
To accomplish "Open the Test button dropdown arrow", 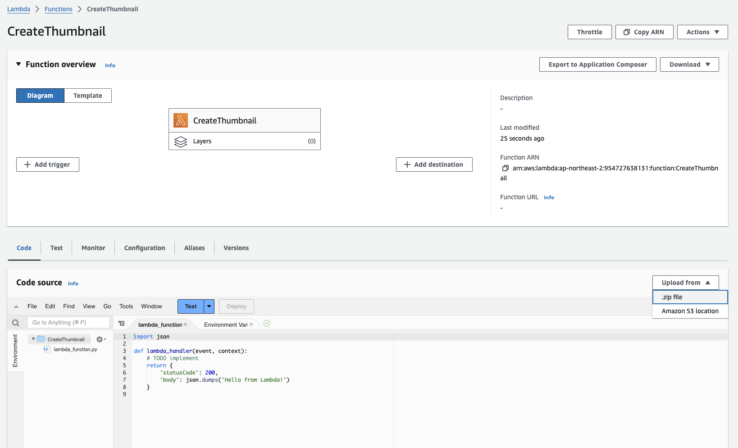I will pos(209,306).
